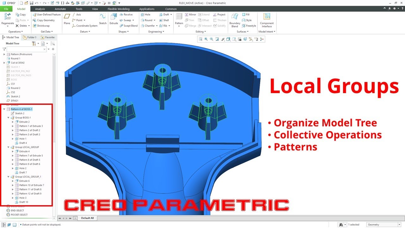Click the Find binoculars icon in status bar
Image resolution: width=405 pixels, height=228 pixels.
click(341, 225)
